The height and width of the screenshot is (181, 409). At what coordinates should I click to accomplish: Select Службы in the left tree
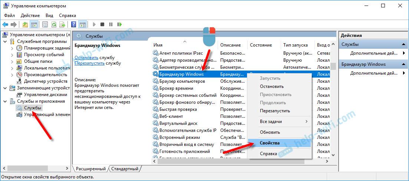pos(33,108)
